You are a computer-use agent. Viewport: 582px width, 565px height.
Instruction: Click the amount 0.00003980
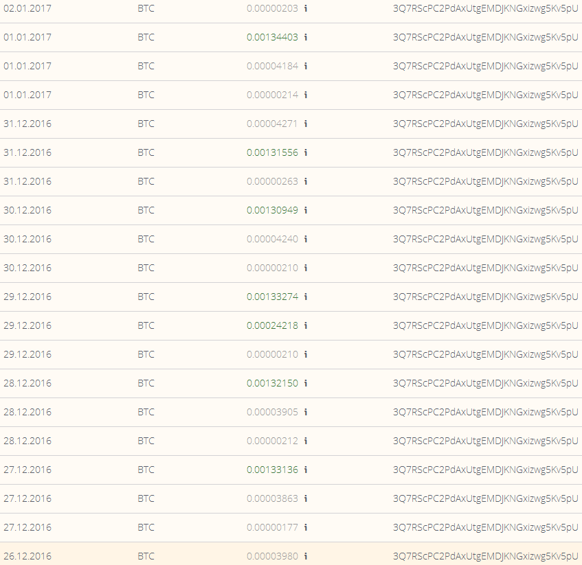(272, 556)
